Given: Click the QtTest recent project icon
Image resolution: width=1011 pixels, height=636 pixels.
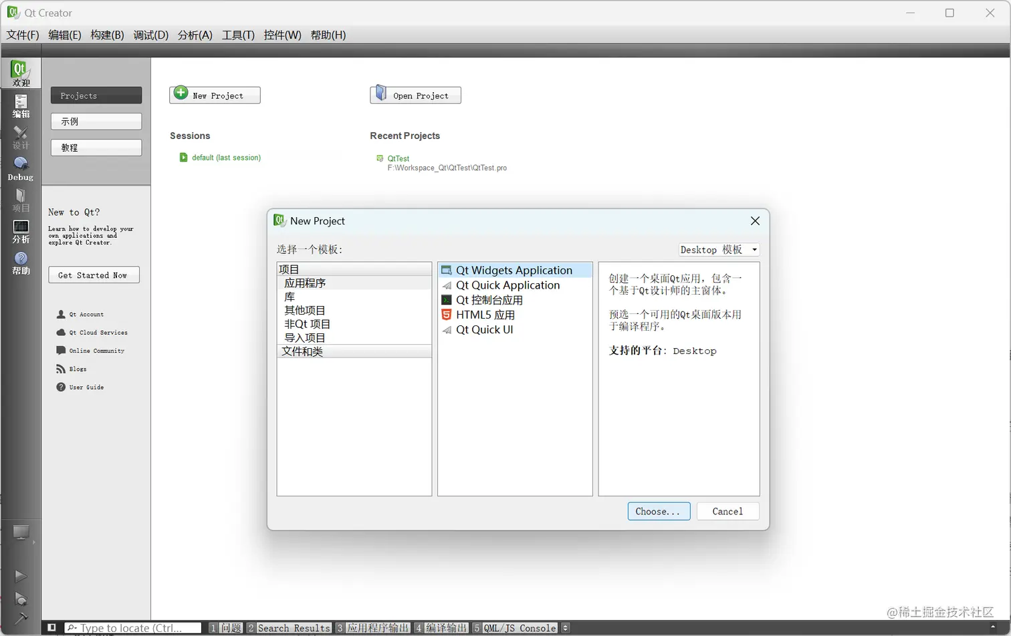Looking at the screenshot, I should pyautogui.click(x=380, y=158).
